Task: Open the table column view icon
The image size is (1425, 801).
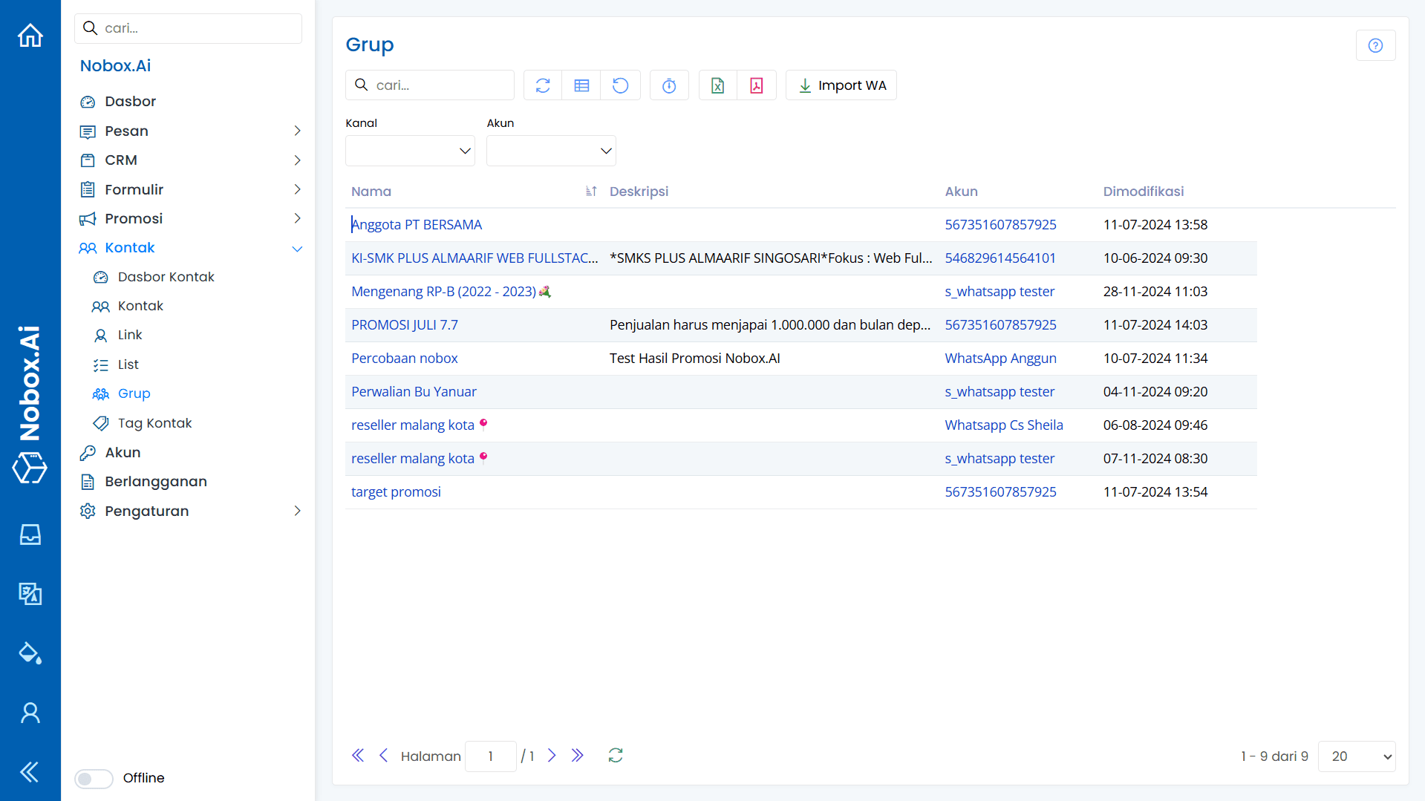Action: [x=581, y=85]
